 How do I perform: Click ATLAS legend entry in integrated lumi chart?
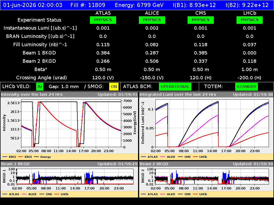(x=149, y=157)
